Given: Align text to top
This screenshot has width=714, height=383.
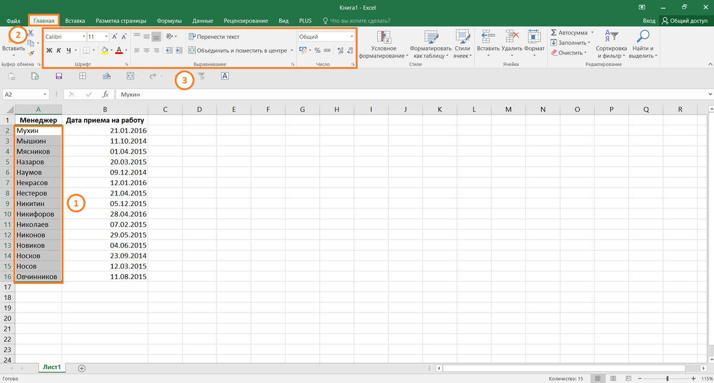Looking at the screenshot, I should [x=137, y=37].
